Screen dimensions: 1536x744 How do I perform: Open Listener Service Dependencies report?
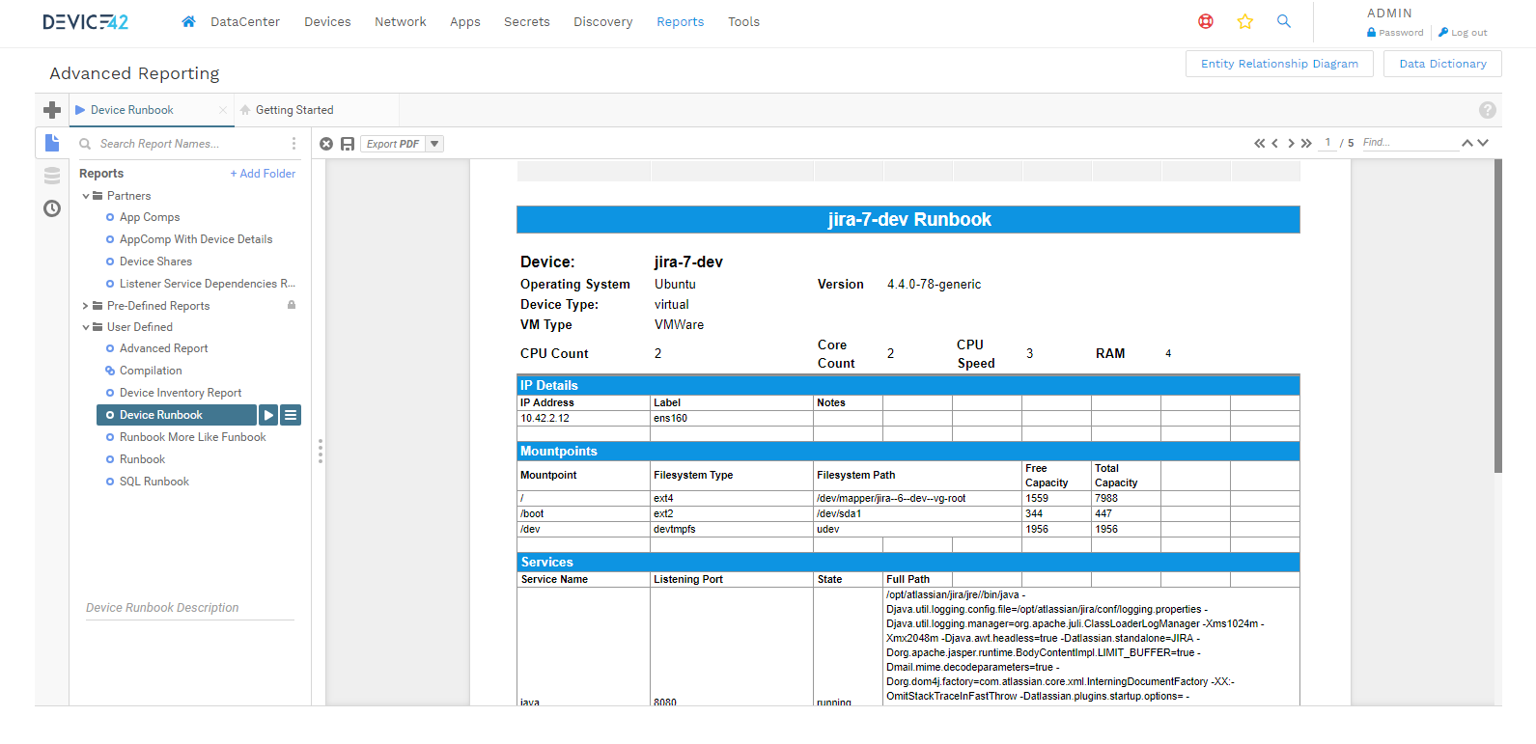[207, 284]
